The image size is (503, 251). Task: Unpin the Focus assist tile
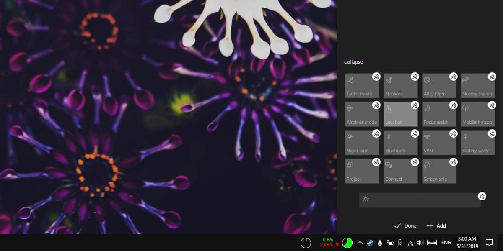(453, 105)
